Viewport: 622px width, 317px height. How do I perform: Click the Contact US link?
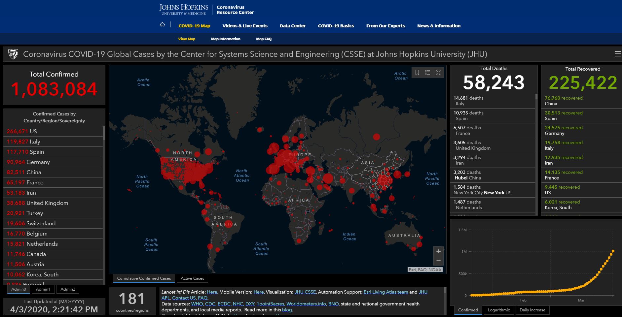tap(184, 298)
